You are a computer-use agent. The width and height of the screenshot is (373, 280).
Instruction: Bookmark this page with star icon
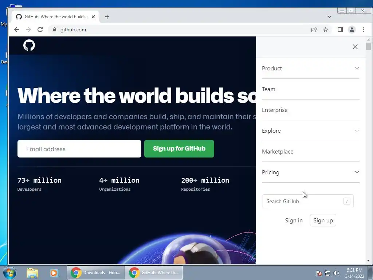click(x=326, y=30)
